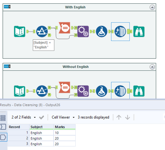The height and width of the screenshot is (150, 165).
Task: Click Filter False output anchor in Without English
Action: point(49,95)
